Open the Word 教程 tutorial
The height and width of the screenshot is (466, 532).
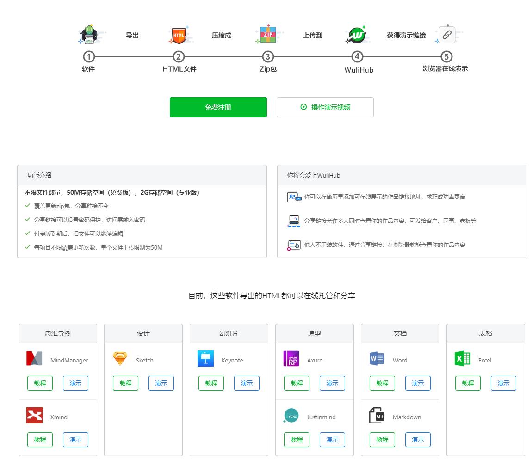coord(383,383)
